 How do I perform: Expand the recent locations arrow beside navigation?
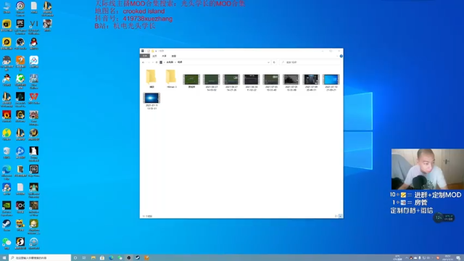pyautogui.click(x=153, y=62)
